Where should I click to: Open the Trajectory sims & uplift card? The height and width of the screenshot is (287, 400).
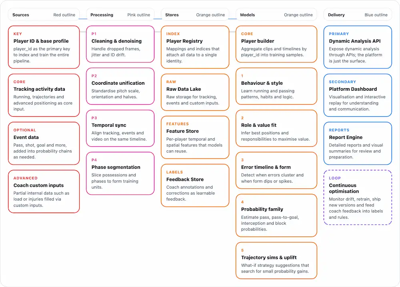(276, 261)
